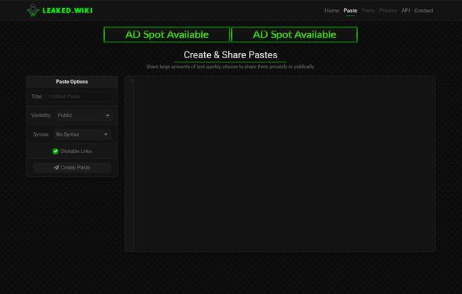This screenshot has height=294, width=462.
Task: Open the Proxies navigation link
Action: (x=388, y=10)
